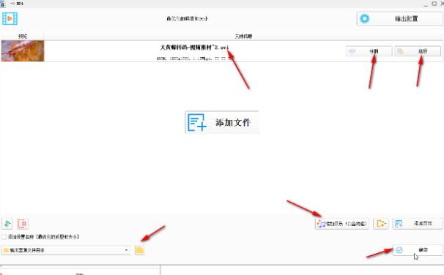Click the 预览 preview column header
Image resolution: width=444 pixels, height=275 pixels.
pyautogui.click(x=23, y=36)
